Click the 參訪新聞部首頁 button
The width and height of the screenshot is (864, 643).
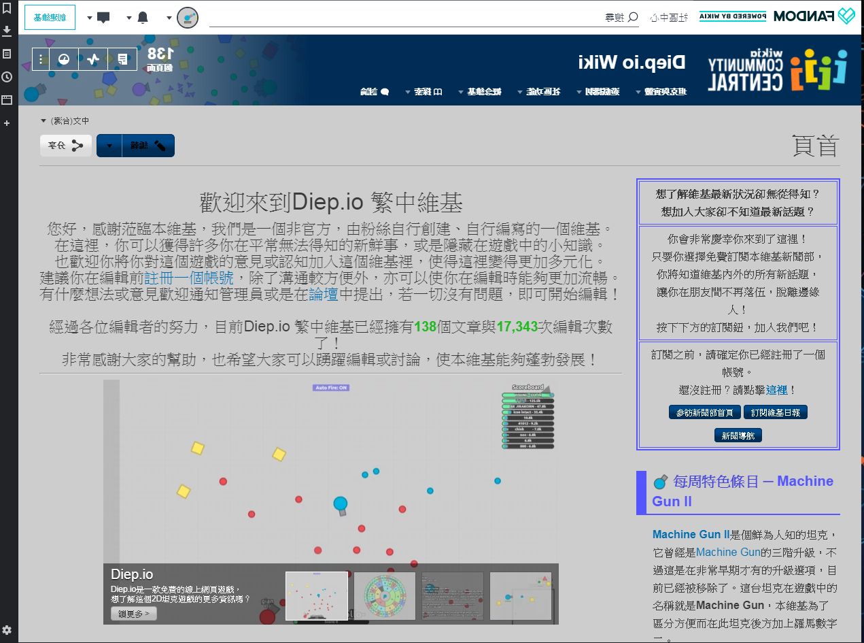point(704,412)
